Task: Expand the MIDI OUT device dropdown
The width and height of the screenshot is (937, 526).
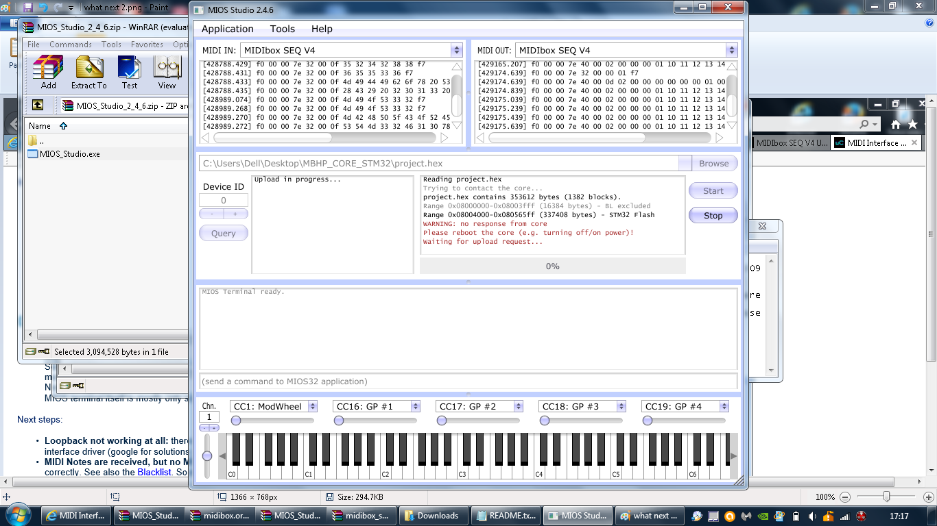Action: click(731, 51)
